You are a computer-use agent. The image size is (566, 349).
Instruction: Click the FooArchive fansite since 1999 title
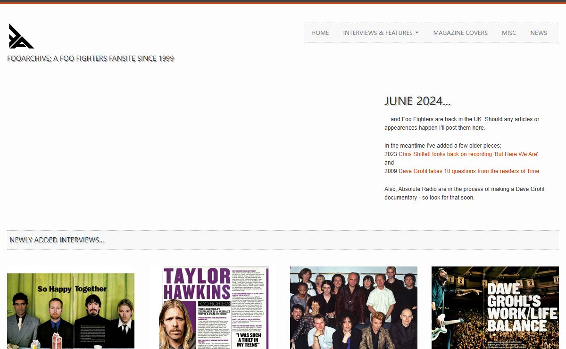[91, 58]
